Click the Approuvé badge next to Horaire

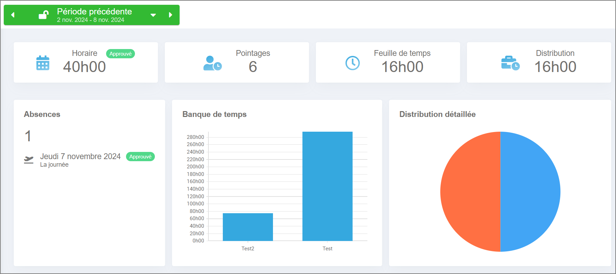[121, 54]
